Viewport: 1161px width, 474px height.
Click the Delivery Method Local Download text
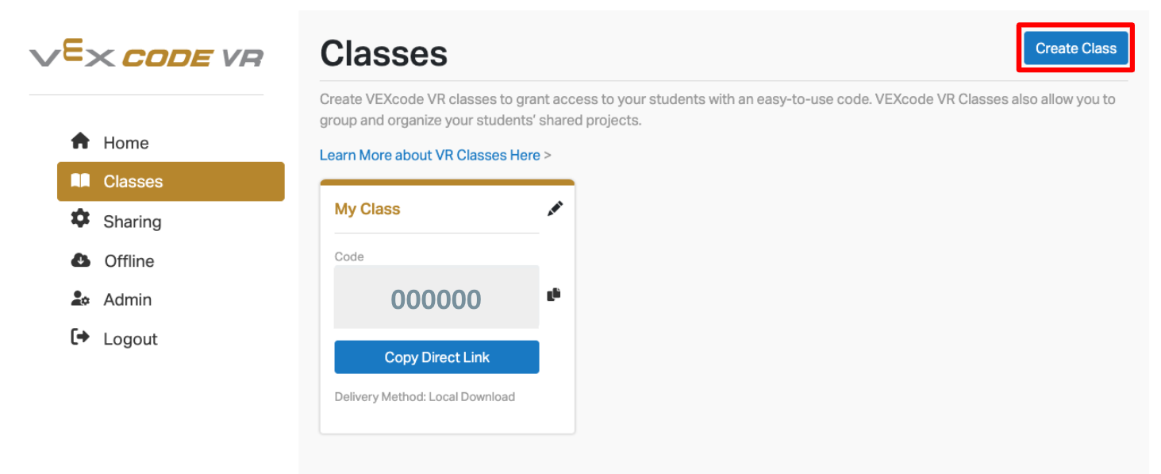pos(425,396)
